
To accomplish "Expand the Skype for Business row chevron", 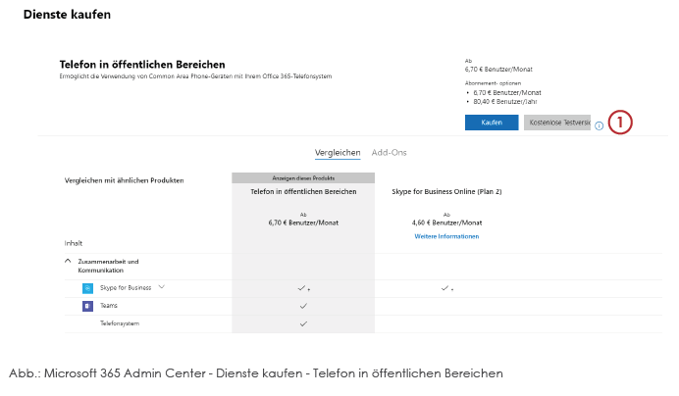I will [x=162, y=287].
